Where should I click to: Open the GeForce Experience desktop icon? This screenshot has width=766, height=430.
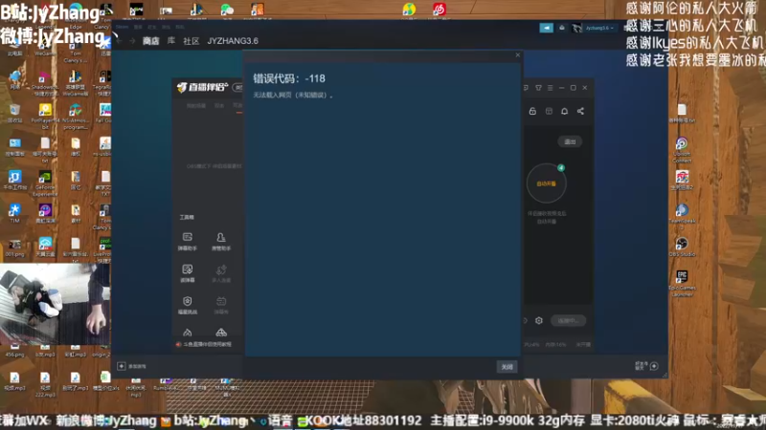pos(45,183)
